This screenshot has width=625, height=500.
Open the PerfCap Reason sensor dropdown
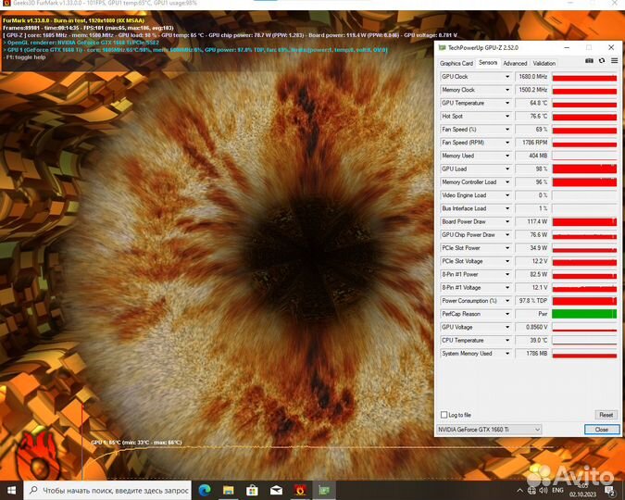click(x=507, y=314)
